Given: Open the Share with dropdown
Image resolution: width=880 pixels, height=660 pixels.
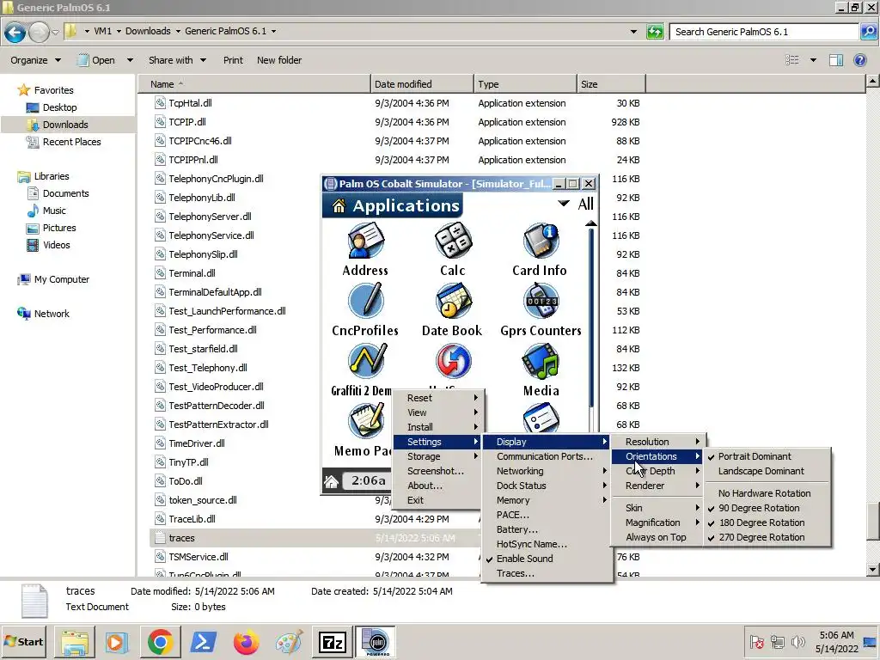Looking at the screenshot, I should pyautogui.click(x=177, y=60).
